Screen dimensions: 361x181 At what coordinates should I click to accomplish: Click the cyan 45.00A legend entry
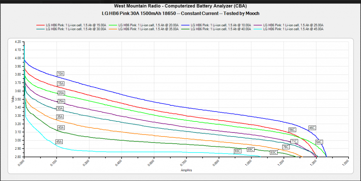pos(289,29)
